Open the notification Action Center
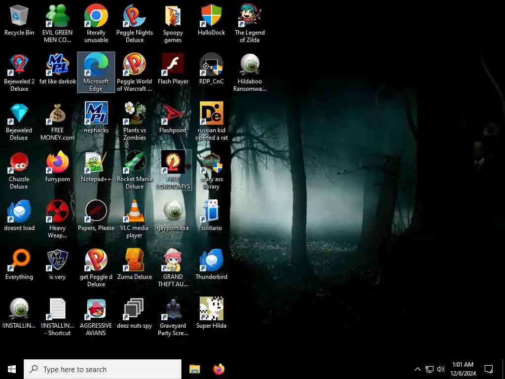This screenshot has height=379, width=505. click(489, 369)
